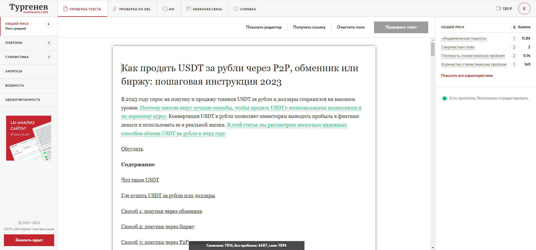Expand Показать все характеристики
The image size is (536, 250).
pos(467,76)
